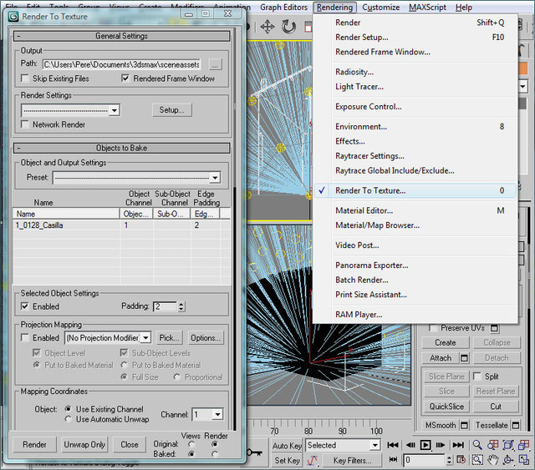The width and height of the screenshot is (535, 470).
Task: Open the Customize menu
Action: coord(380,8)
